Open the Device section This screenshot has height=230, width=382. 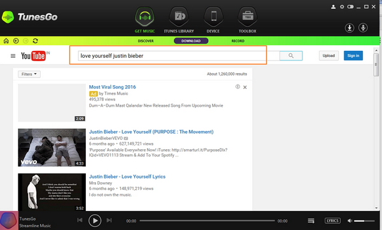213,20
